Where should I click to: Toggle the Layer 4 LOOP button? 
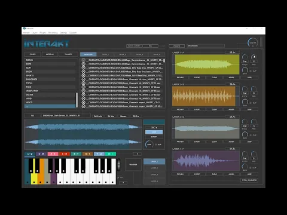(249, 174)
